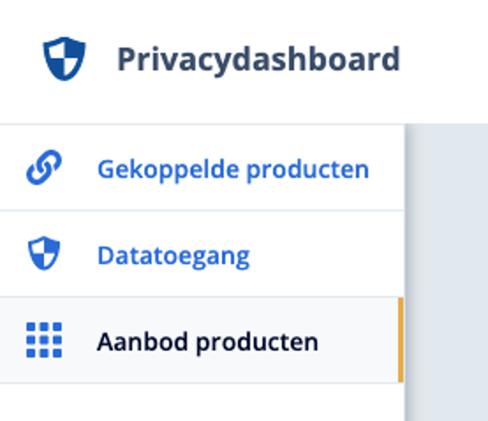The image size is (488, 421).
Task: Select the Aanbod producten menu item
Action: point(202,340)
